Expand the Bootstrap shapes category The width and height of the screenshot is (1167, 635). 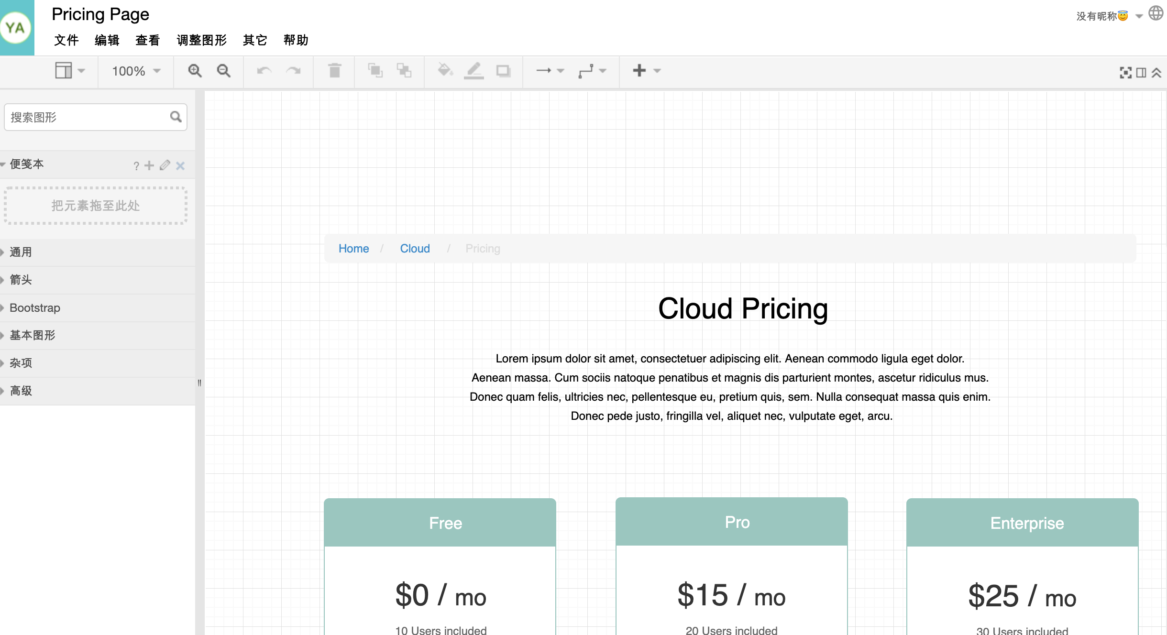(x=34, y=307)
